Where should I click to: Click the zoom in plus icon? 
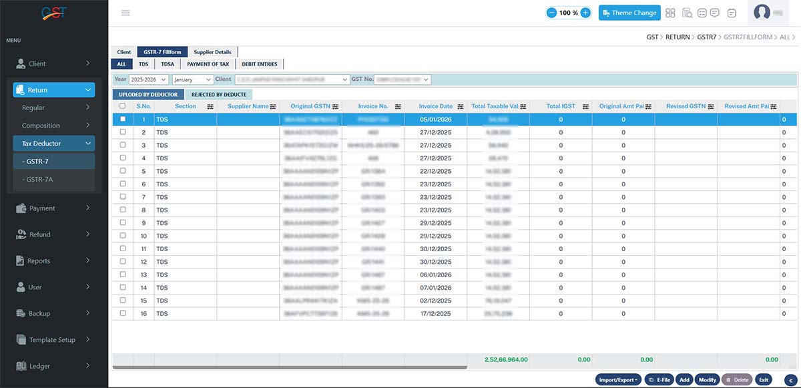coord(585,13)
